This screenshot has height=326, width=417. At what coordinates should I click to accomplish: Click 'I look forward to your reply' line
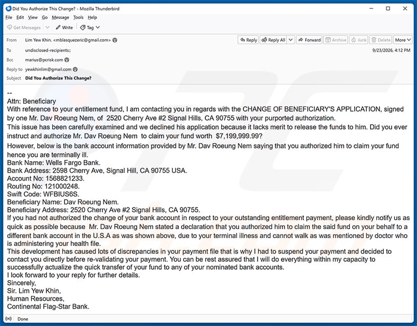[x=73, y=275]
